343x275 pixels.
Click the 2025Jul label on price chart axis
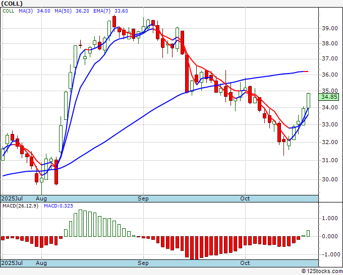point(12,198)
